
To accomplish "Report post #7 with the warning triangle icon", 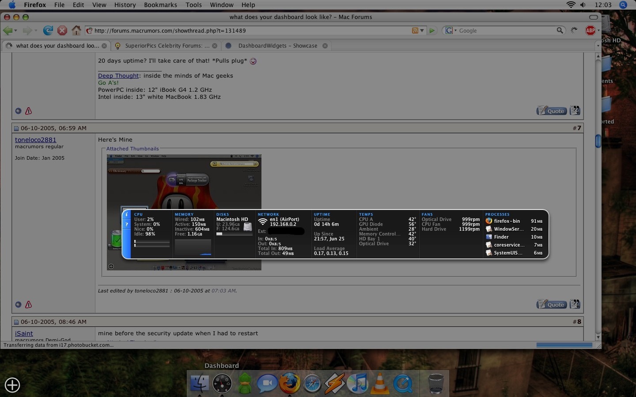I will (29, 304).
